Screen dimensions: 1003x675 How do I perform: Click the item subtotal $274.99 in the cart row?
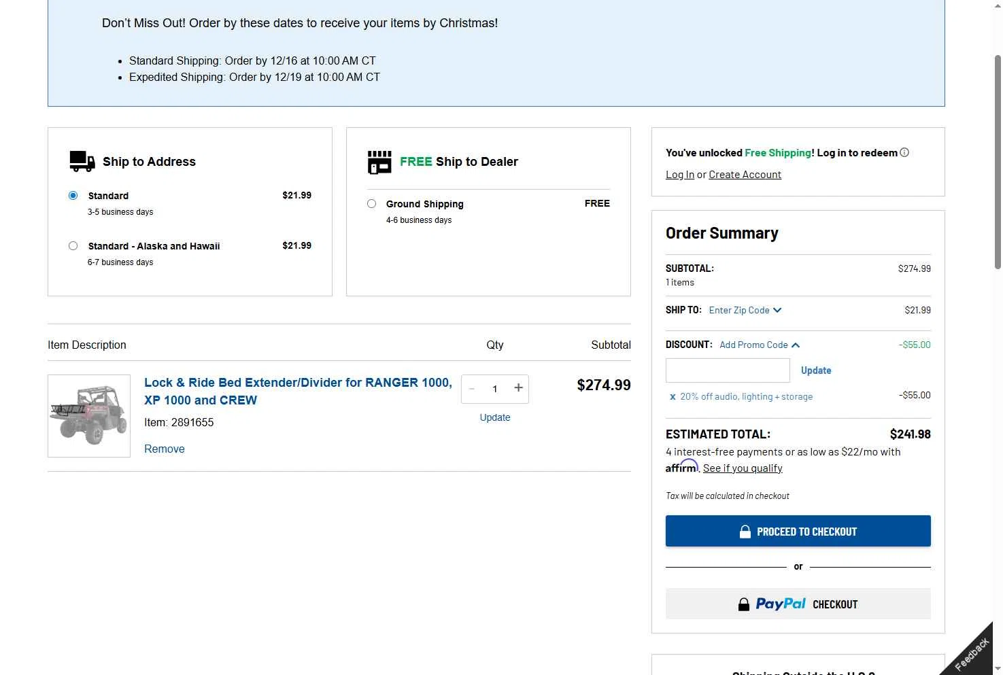click(x=604, y=385)
